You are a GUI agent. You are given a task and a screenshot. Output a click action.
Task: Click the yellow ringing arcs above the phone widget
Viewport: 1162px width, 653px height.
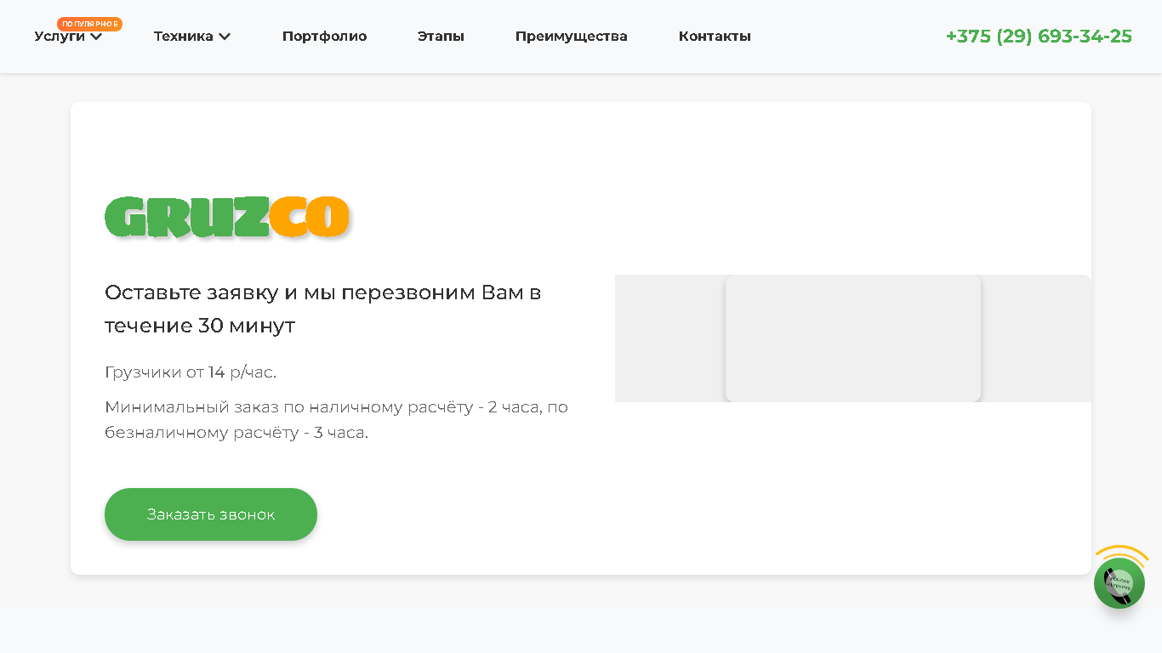(x=1121, y=553)
